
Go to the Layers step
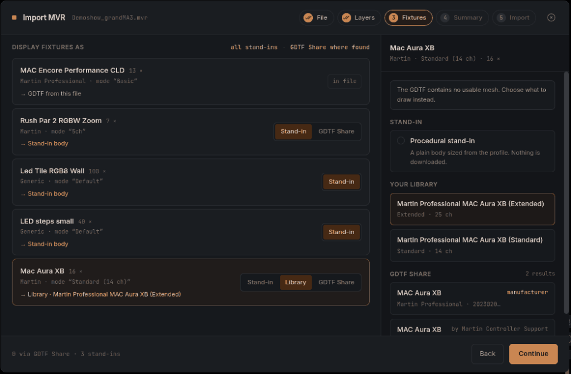359,17
